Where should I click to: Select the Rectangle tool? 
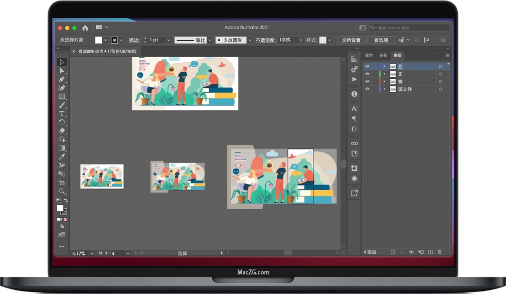click(62, 97)
